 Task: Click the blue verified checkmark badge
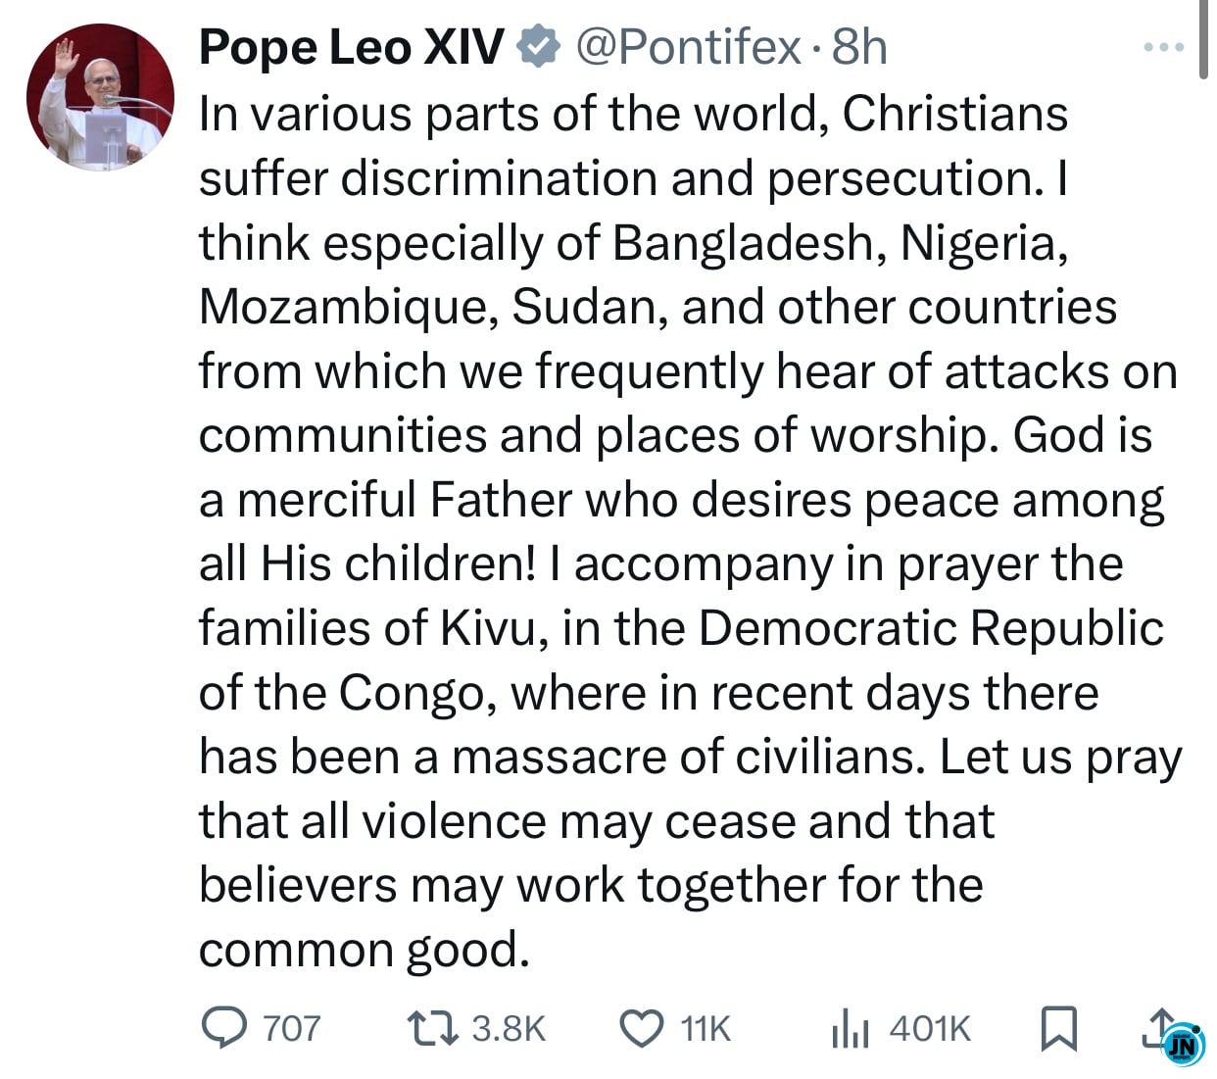[538, 47]
